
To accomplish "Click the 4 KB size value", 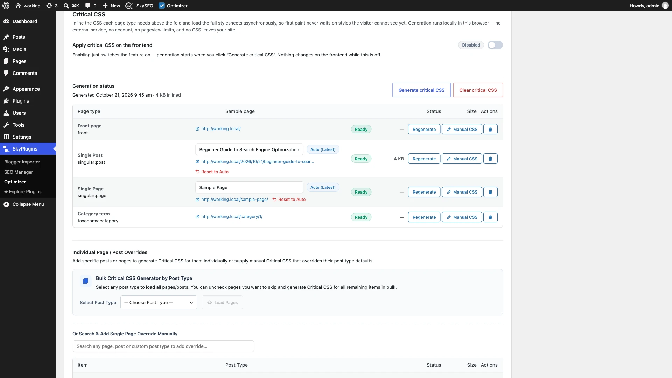I will point(399,159).
